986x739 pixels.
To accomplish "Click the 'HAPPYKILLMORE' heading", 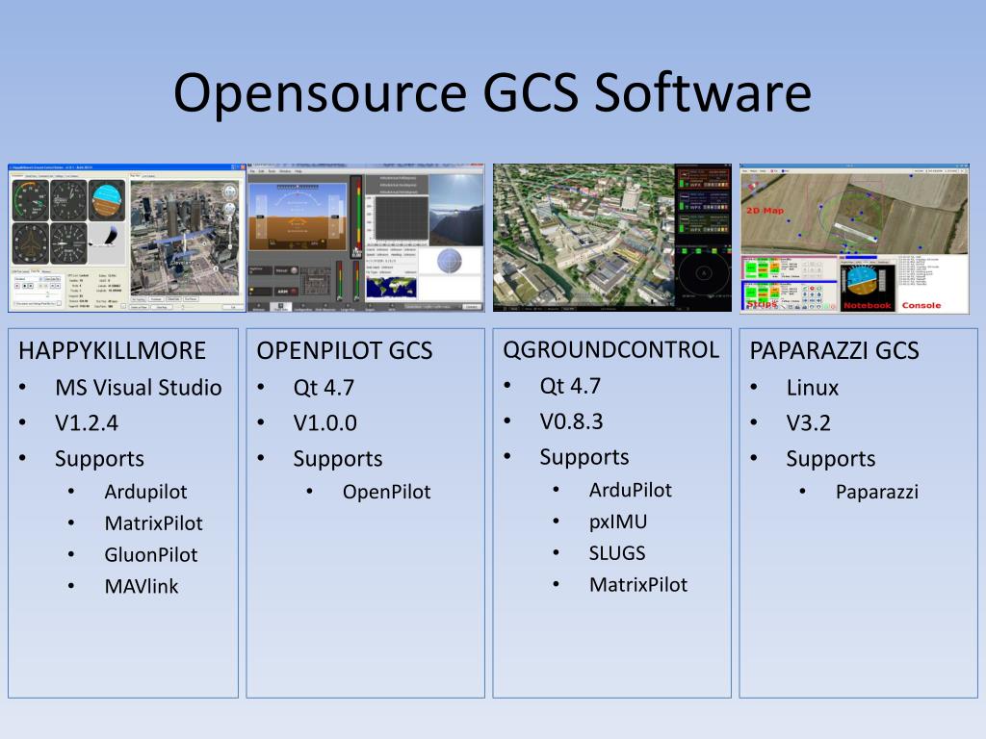I will (x=112, y=350).
